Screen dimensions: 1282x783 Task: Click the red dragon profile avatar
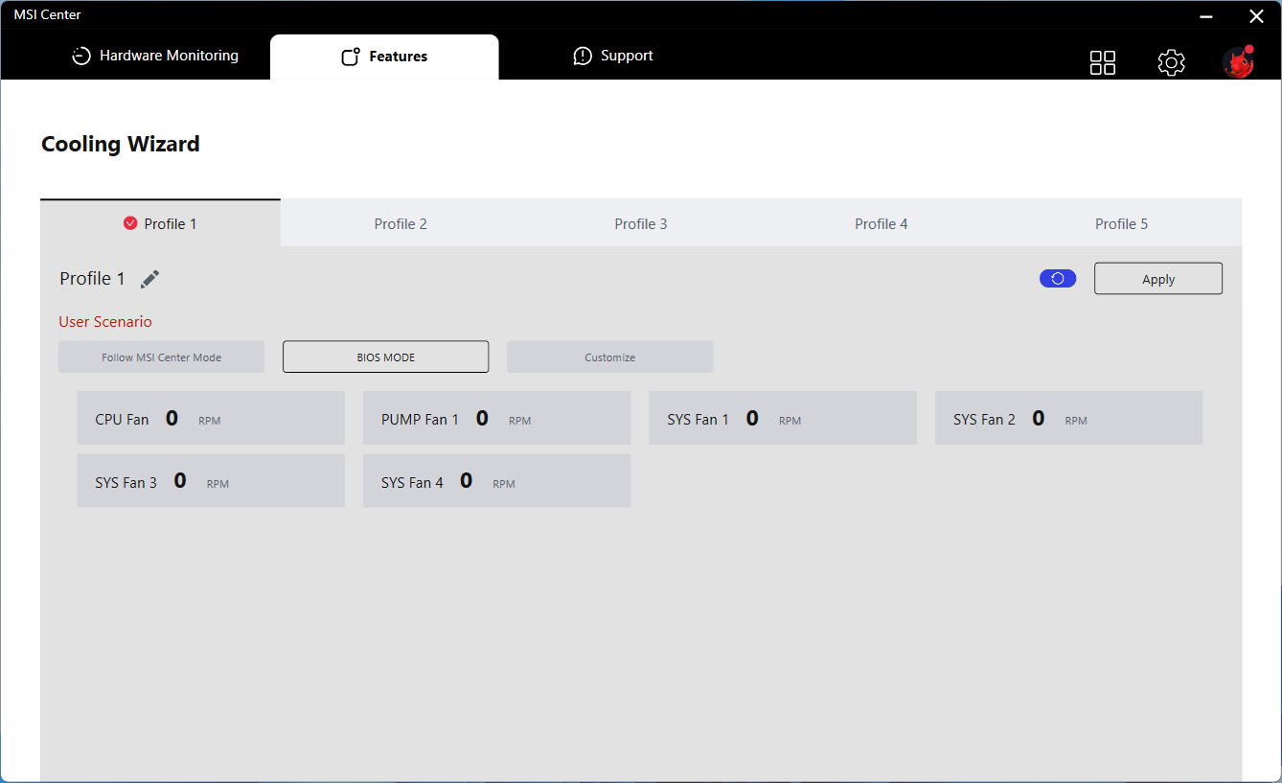pyautogui.click(x=1238, y=61)
